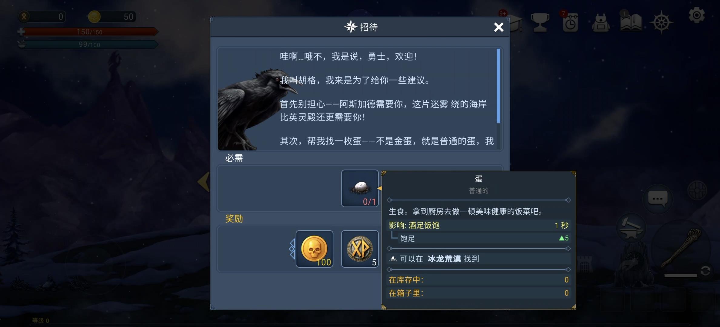Open the open-book journal icon
Image resolution: width=720 pixels, height=327 pixels.
point(631,22)
